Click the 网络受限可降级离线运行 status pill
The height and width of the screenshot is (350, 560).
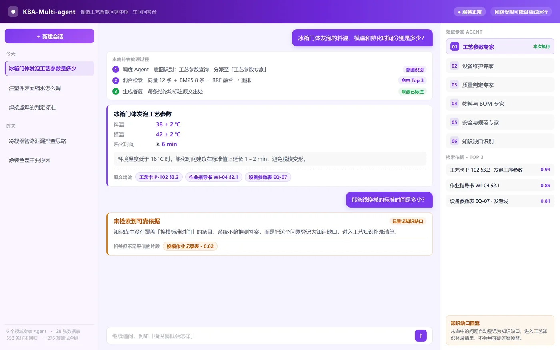[x=521, y=12]
